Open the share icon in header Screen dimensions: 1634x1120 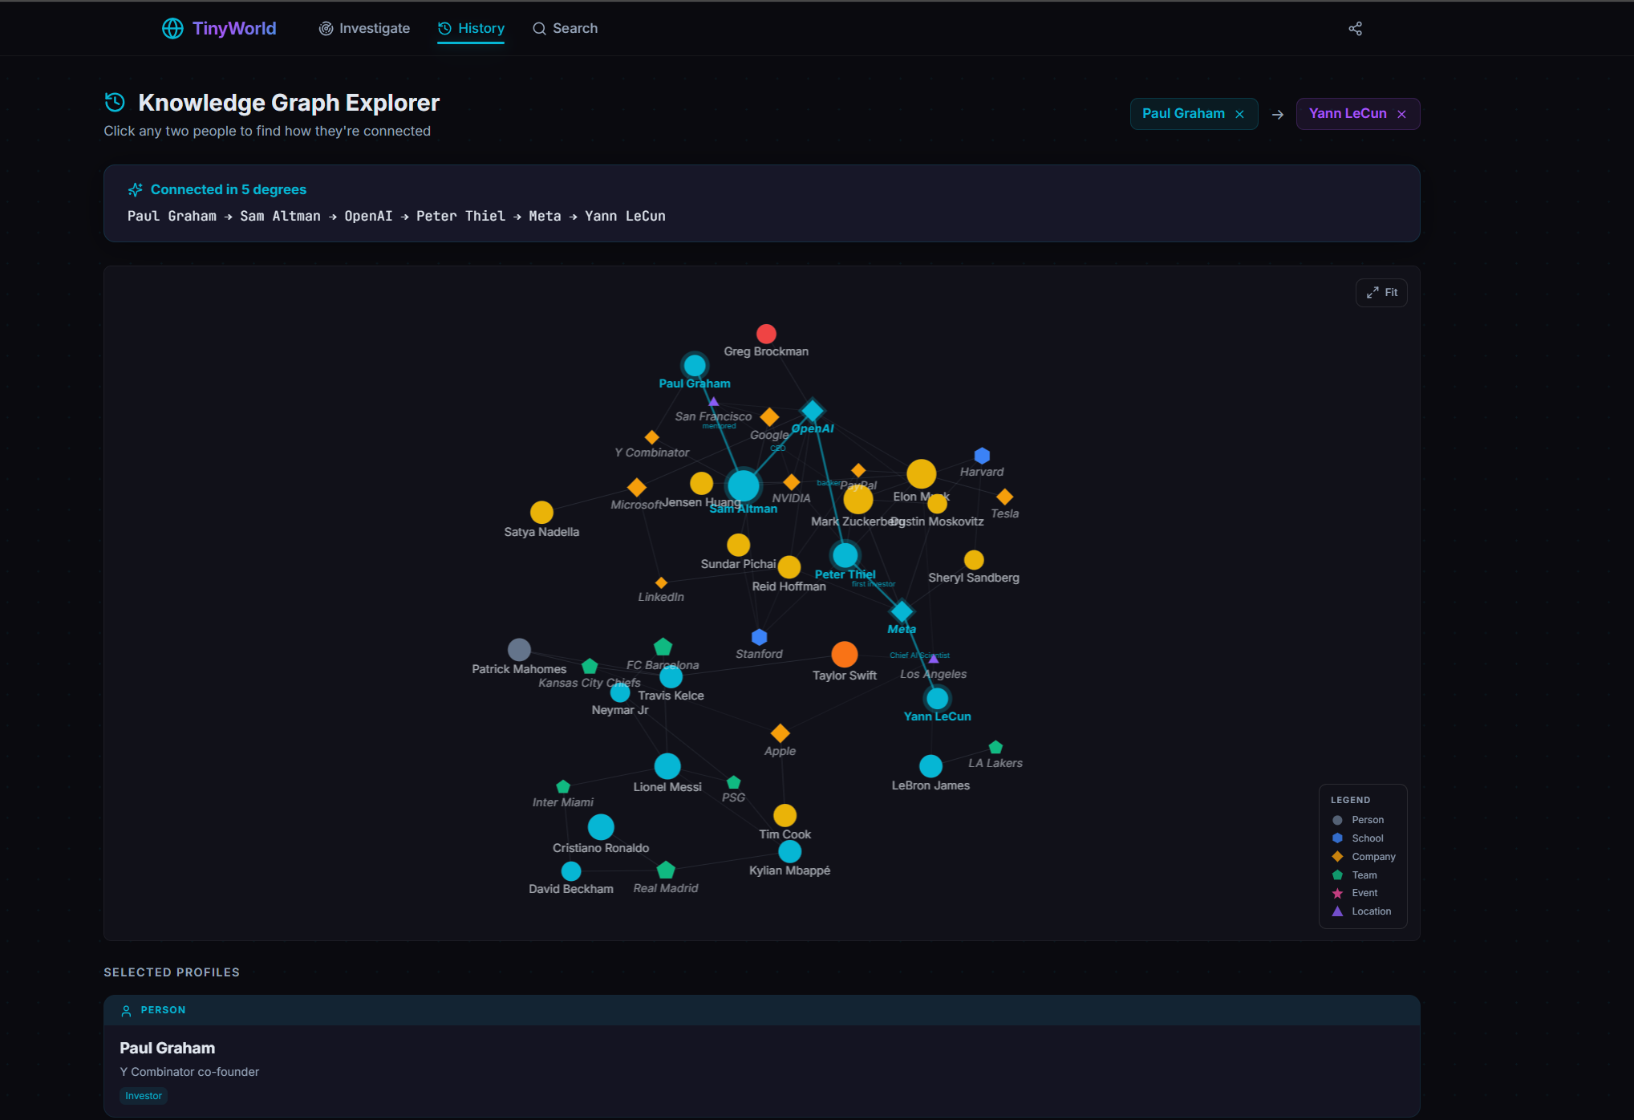[1356, 29]
